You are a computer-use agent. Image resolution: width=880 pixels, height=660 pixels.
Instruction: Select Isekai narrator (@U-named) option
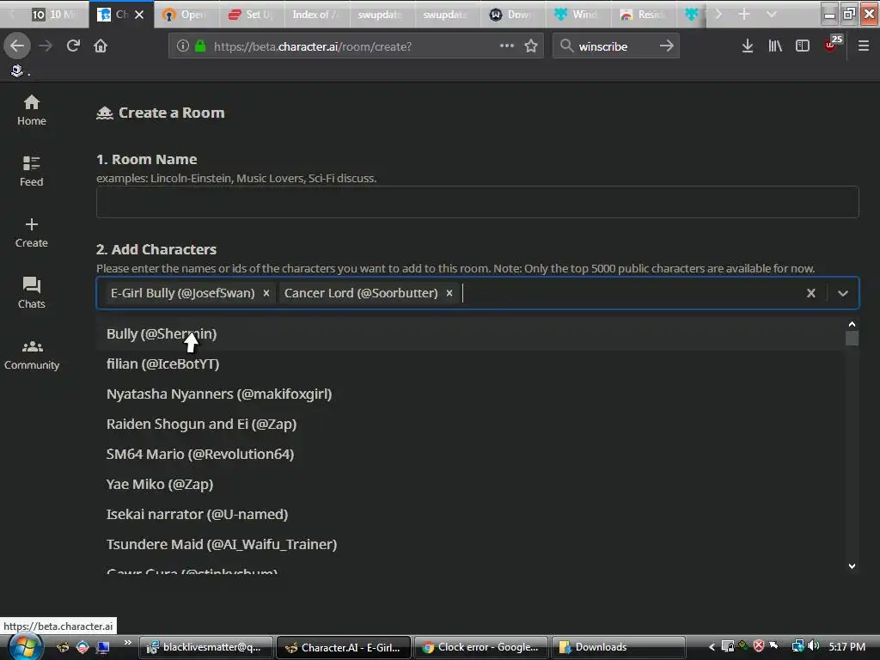[x=470, y=514]
